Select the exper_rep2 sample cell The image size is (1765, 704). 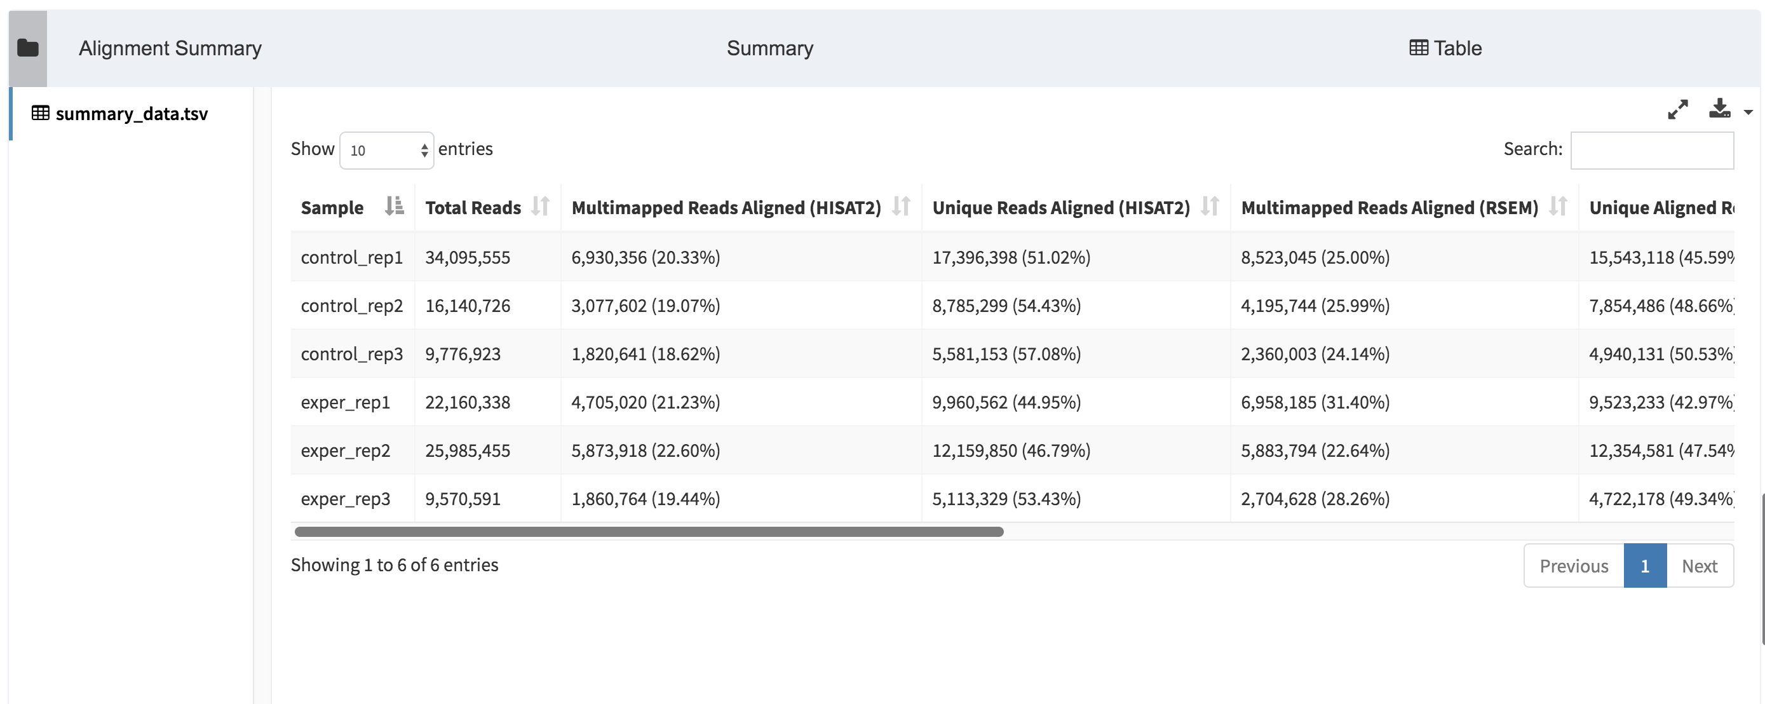(352, 450)
